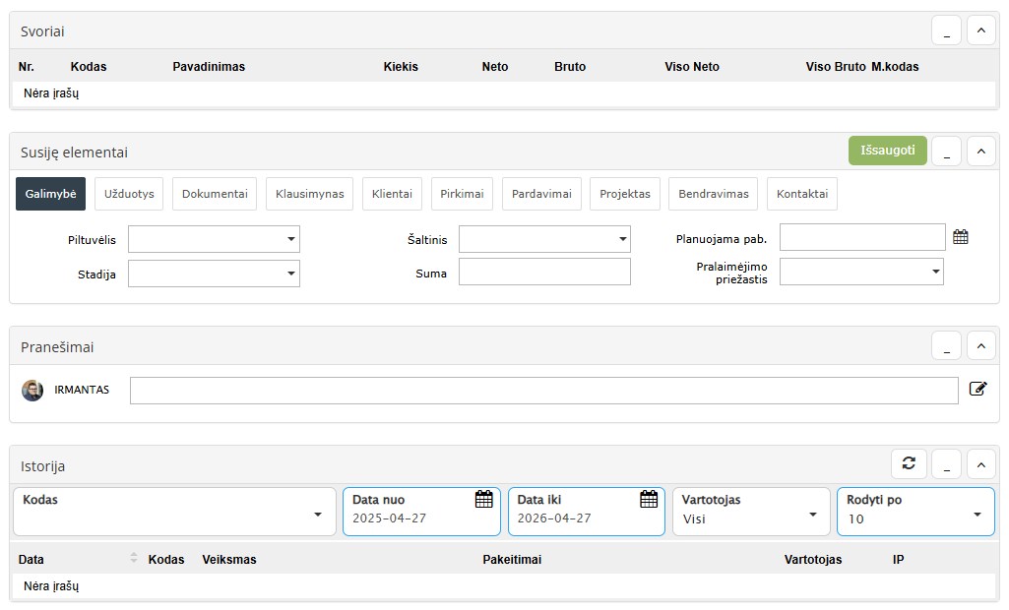Viewport: 1009px width, 610px height.
Task: Open the Data nuo calendar icon
Action: (483, 499)
